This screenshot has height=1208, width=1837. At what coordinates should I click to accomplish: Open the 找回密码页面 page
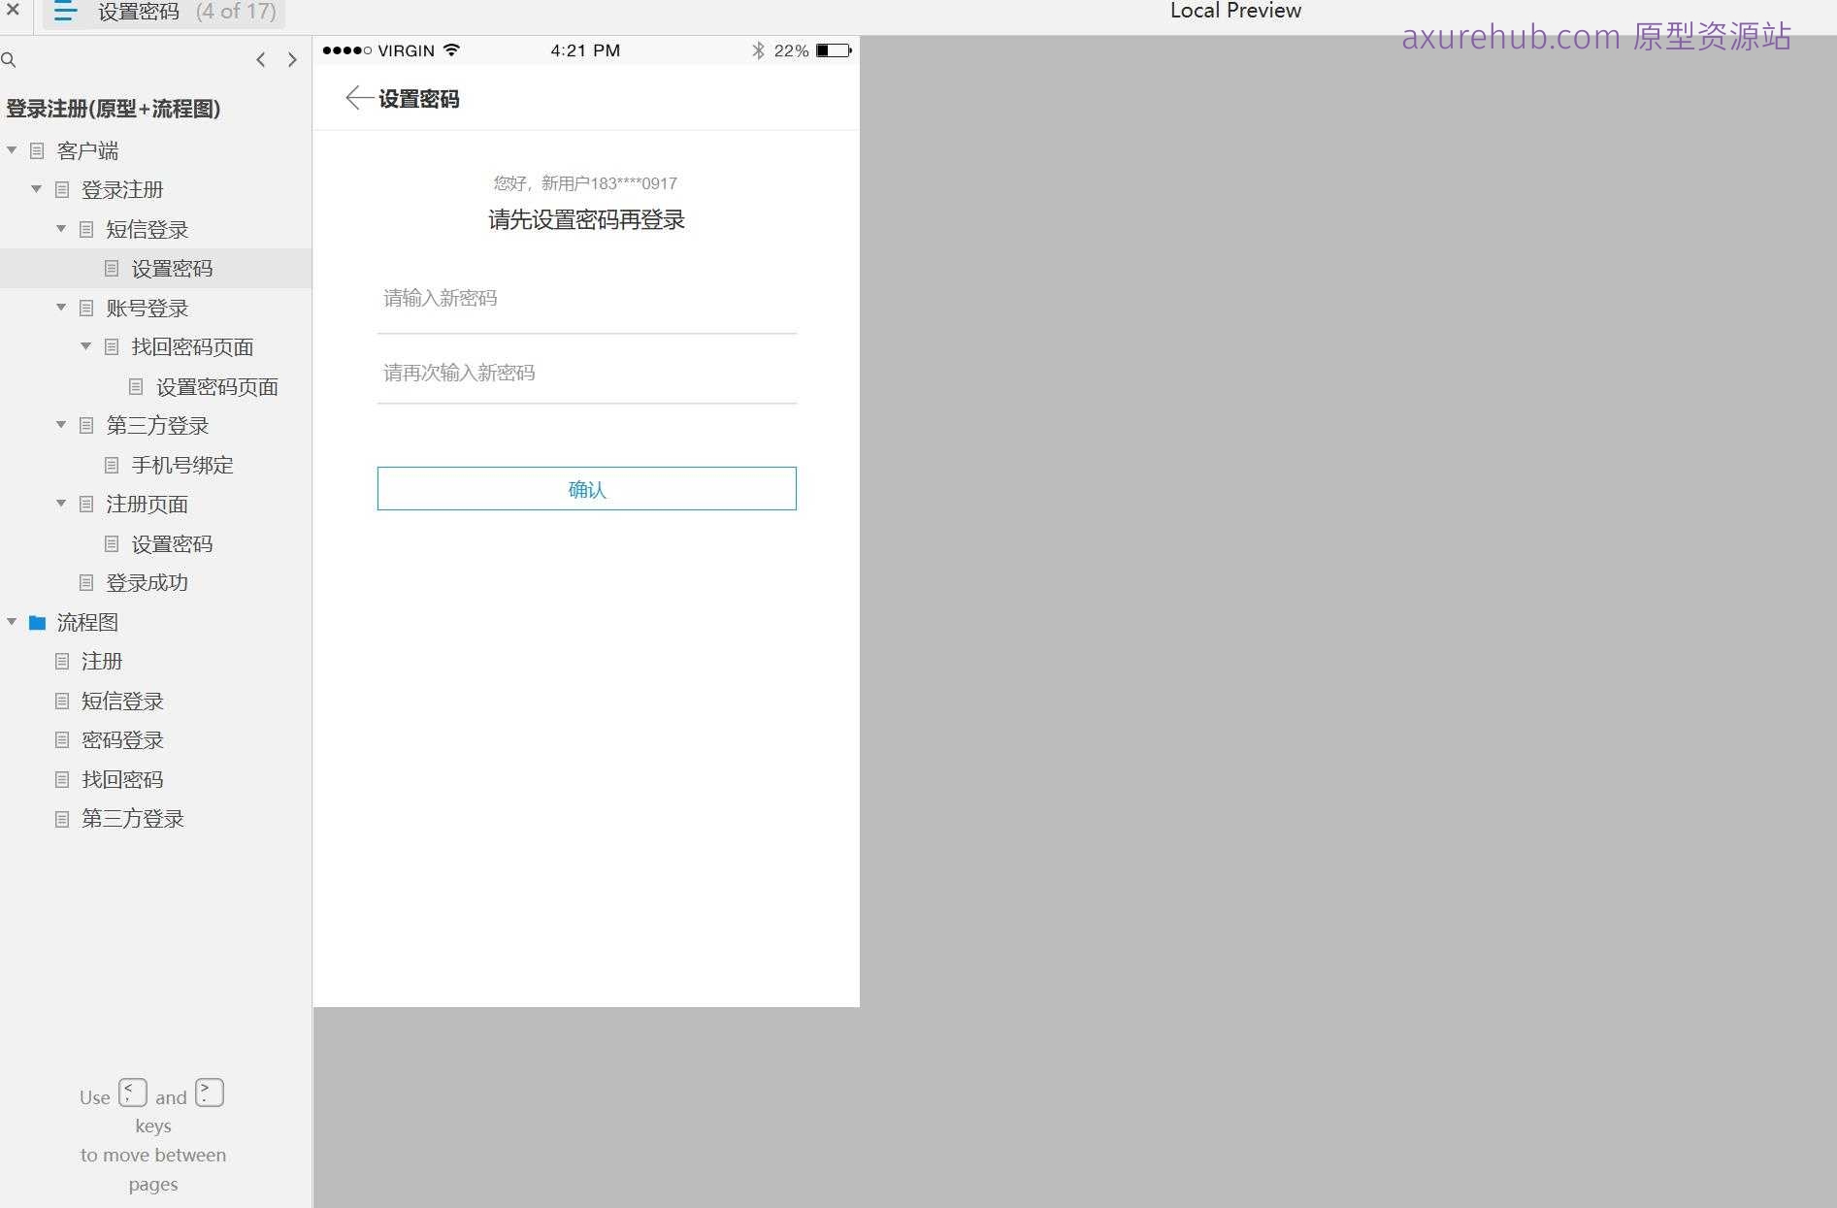click(192, 346)
